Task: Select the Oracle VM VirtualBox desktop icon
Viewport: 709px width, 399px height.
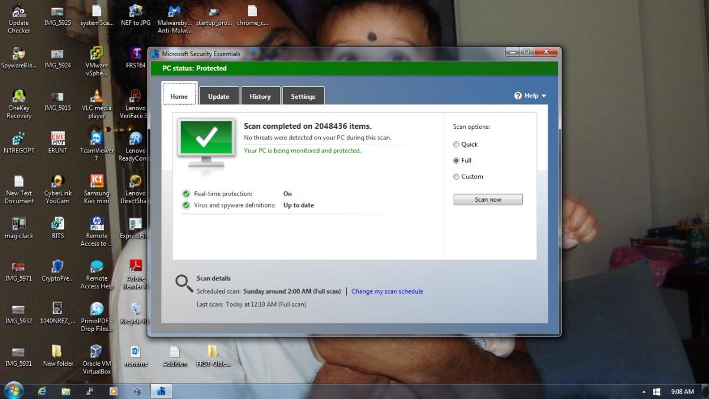Action: point(97,359)
